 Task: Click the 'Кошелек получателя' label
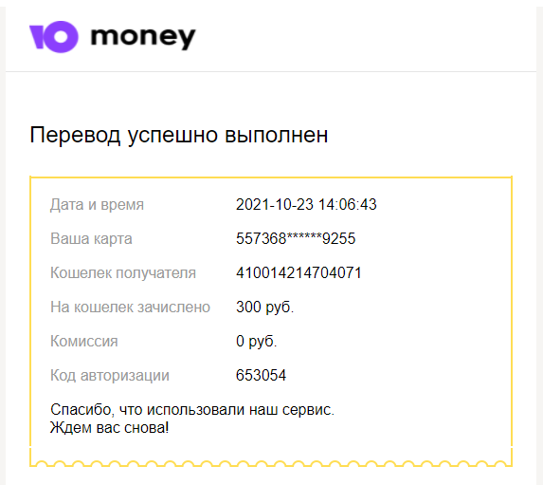(x=123, y=273)
